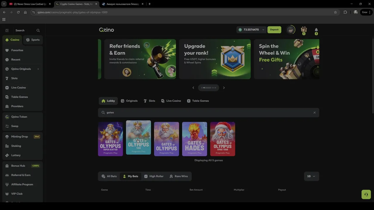The image size is (374, 210).
Task: Select the Lobby tab
Action: click(x=108, y=101)
